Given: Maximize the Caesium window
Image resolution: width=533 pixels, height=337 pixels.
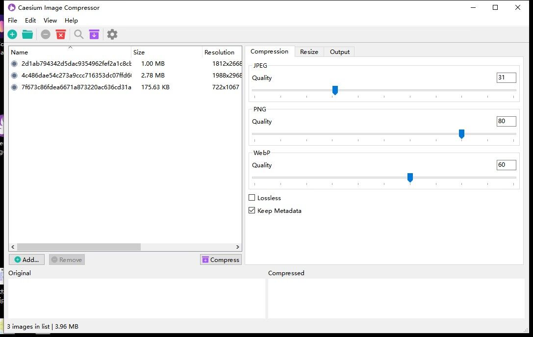Looking at the screenshot, I should pyautogui.click(x=495, y=7).
